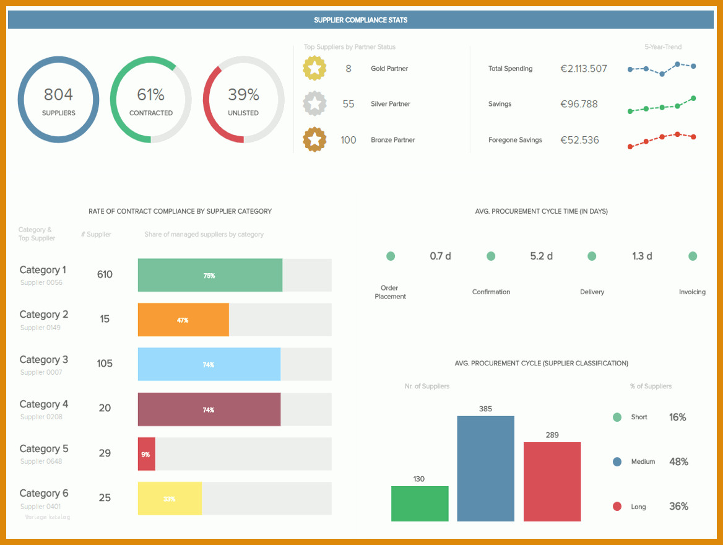
Task: Click the Short percentage '16%'
Action: (x=678, y=417)
